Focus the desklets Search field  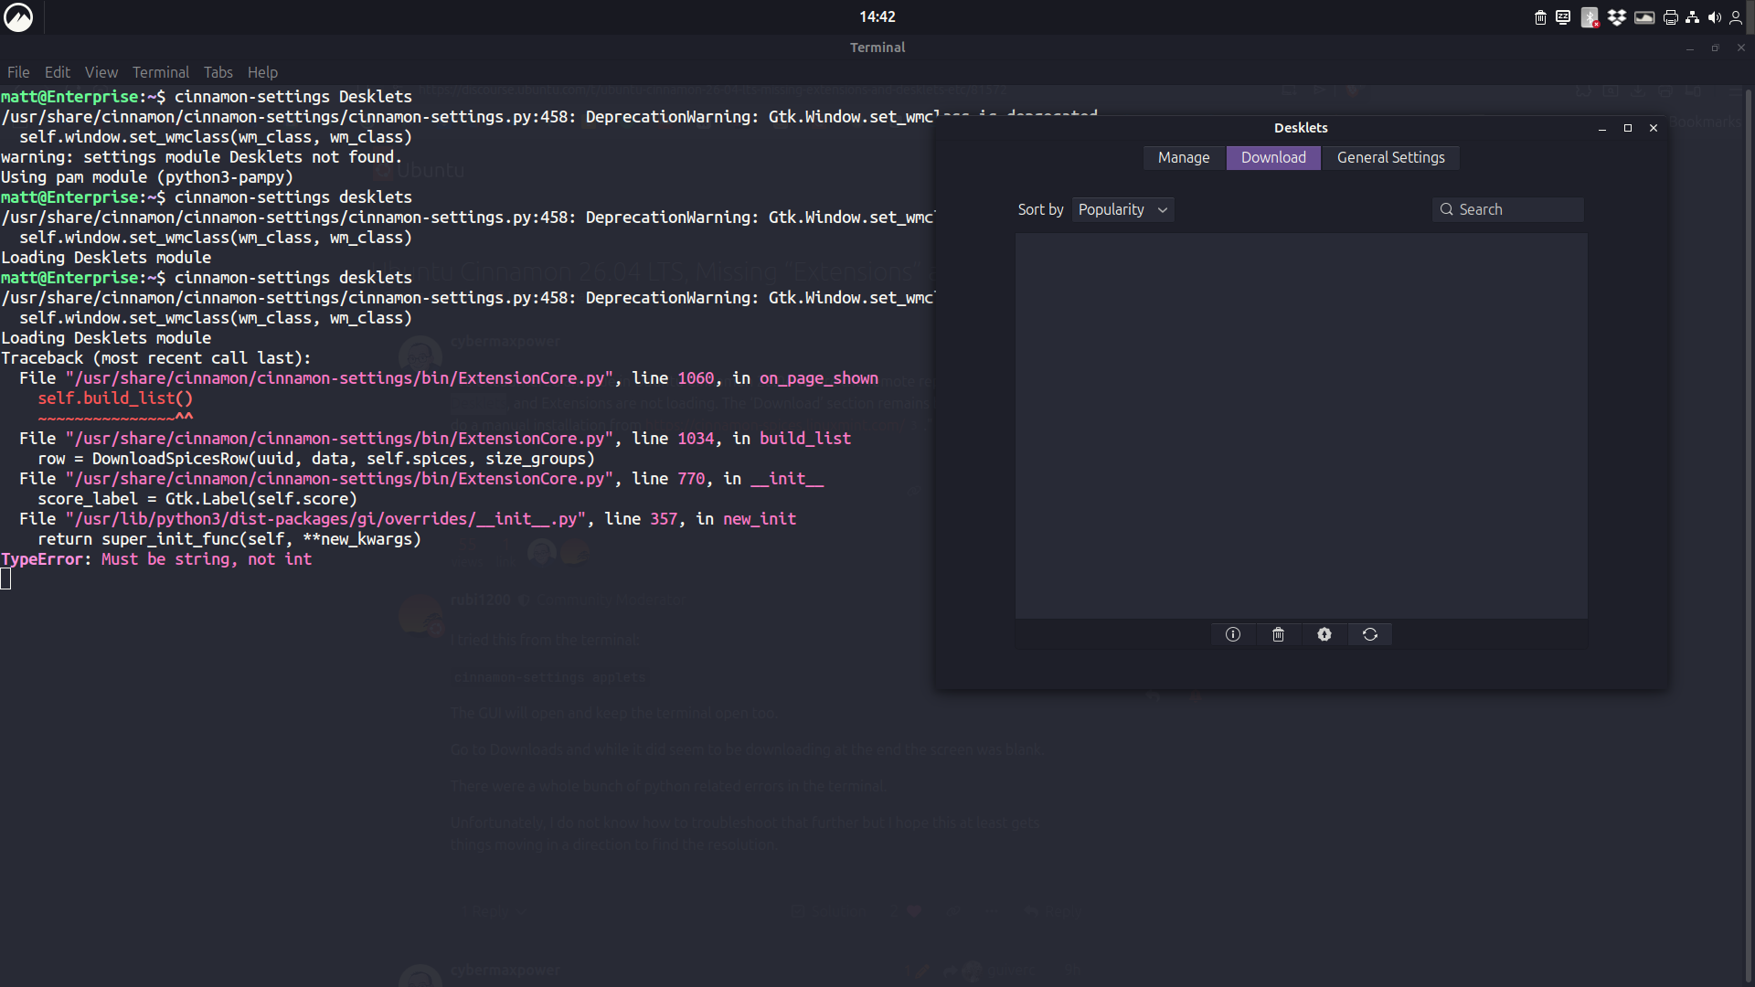(x=1508, y=209)
